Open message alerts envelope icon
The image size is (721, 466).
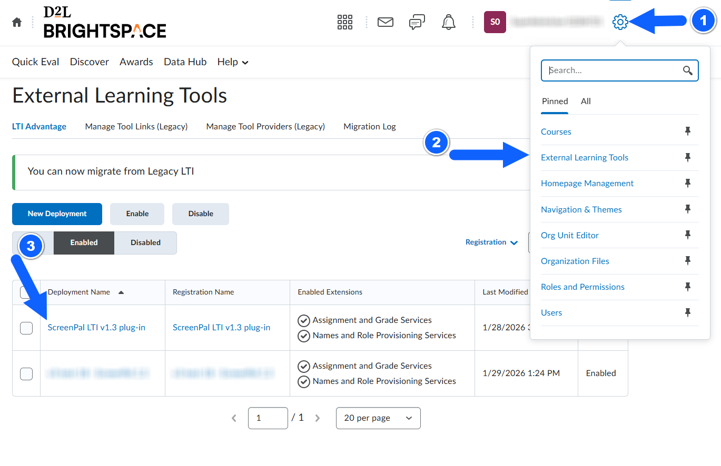(x=386, y=23)
